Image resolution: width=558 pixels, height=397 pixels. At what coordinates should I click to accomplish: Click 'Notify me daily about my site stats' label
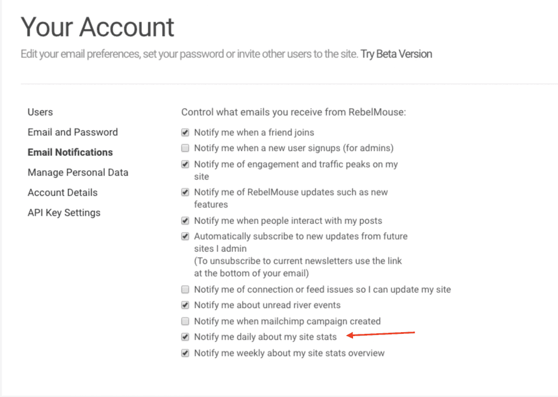(x=265, y=337)
